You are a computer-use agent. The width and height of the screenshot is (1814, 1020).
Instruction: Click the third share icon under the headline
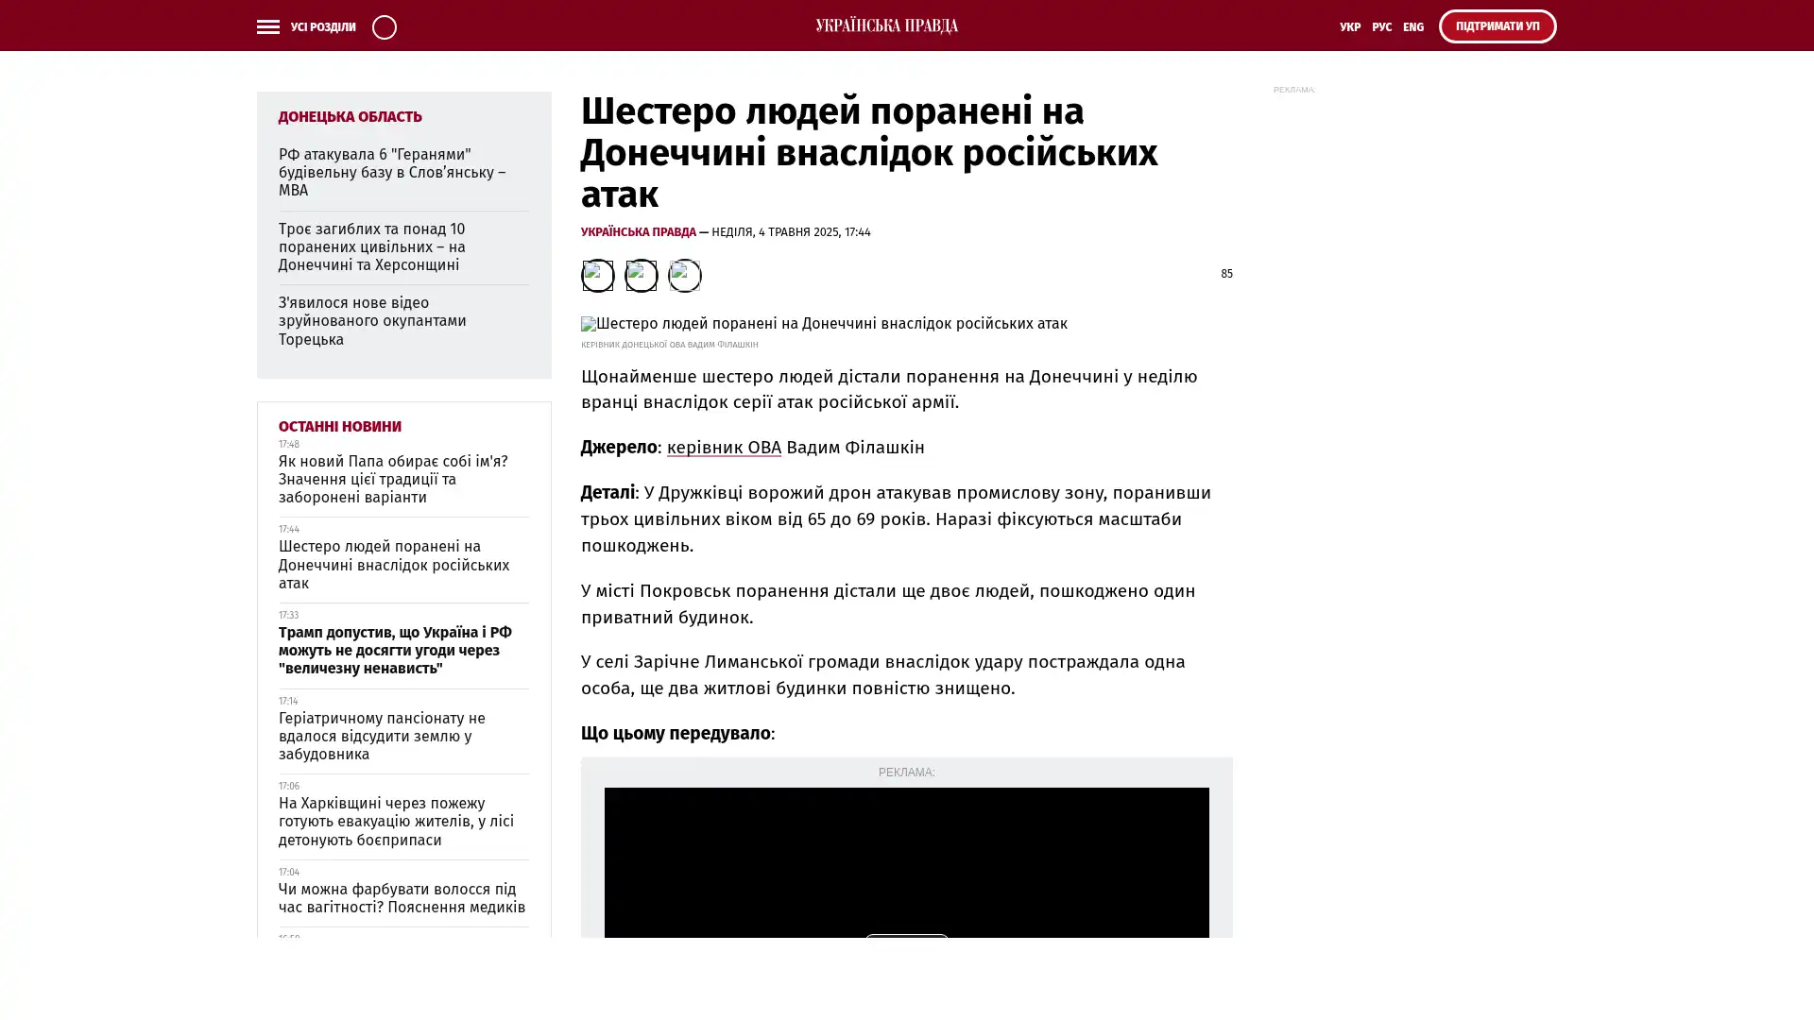click(x=684, y=276)
